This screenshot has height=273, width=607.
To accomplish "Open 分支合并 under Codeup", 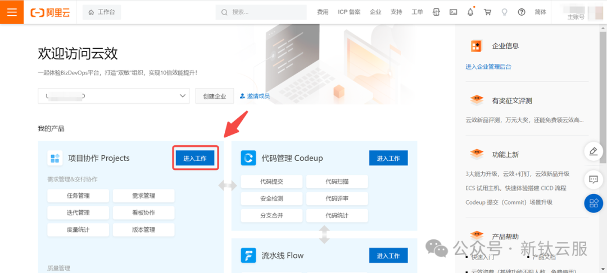I will click(x=272, y=215).
